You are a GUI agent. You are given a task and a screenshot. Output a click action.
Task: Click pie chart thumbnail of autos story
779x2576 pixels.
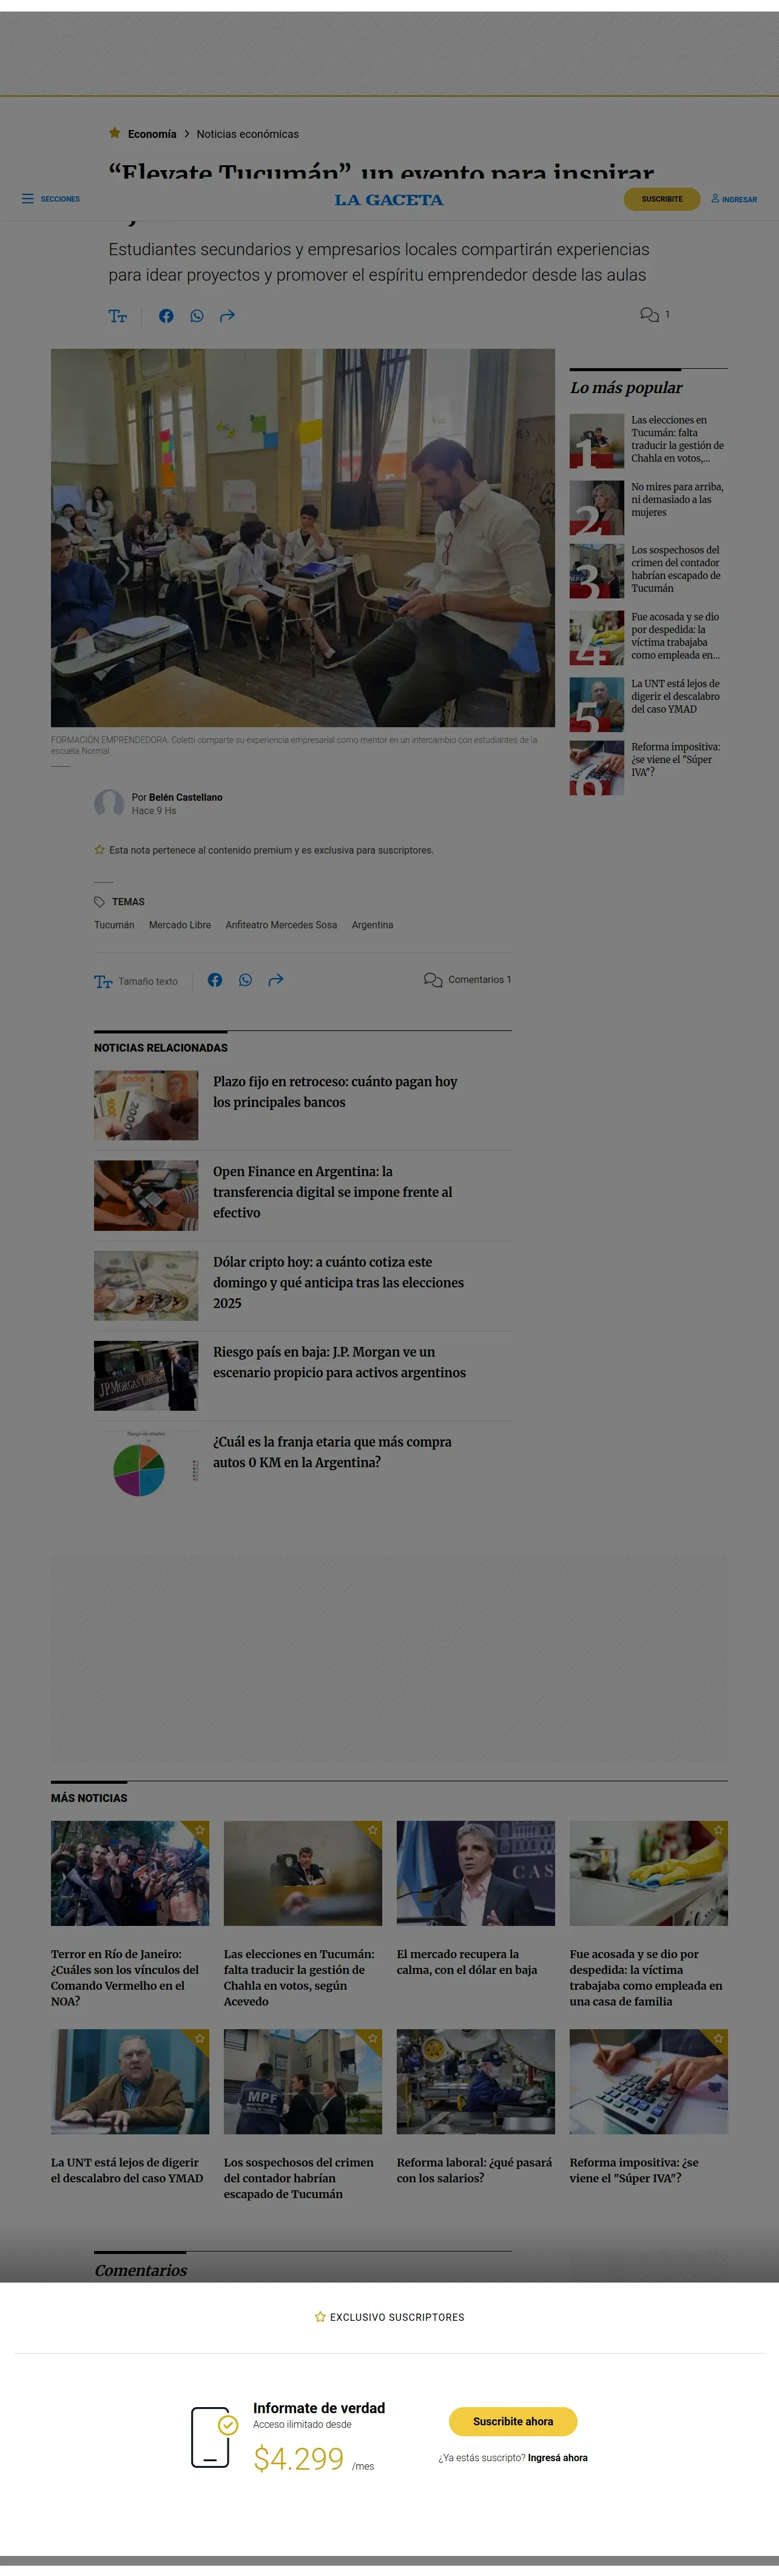pos(146,1466)
